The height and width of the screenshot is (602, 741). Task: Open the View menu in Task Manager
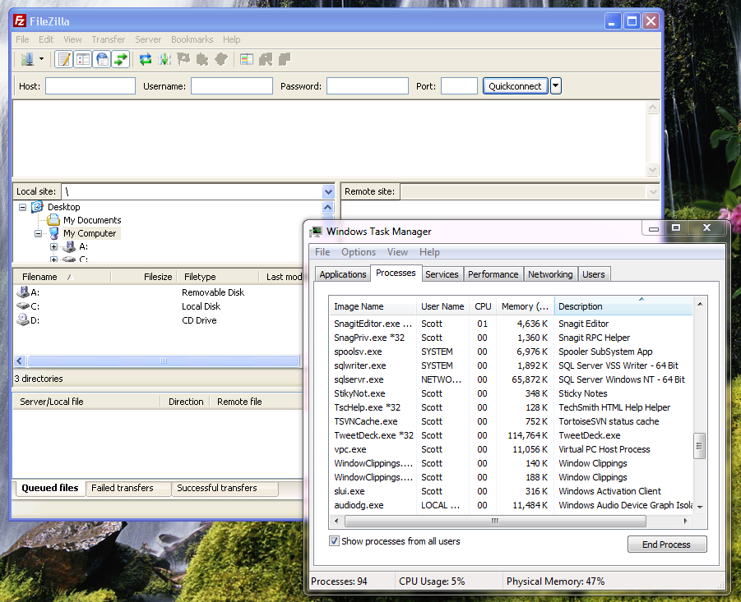point(397,252)
